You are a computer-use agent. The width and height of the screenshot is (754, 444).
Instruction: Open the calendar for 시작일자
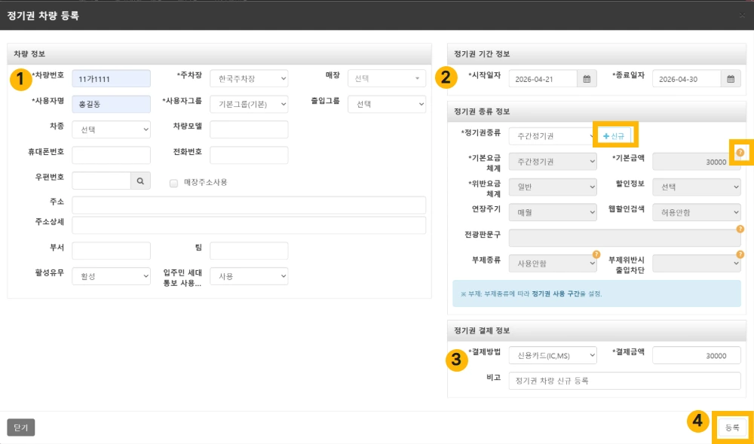tap(587, 79)
